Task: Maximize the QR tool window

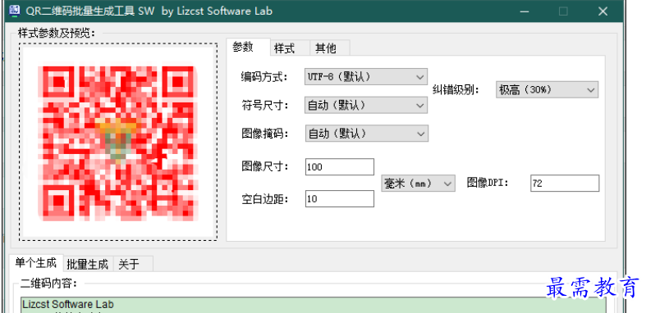Action: [563, 11]
